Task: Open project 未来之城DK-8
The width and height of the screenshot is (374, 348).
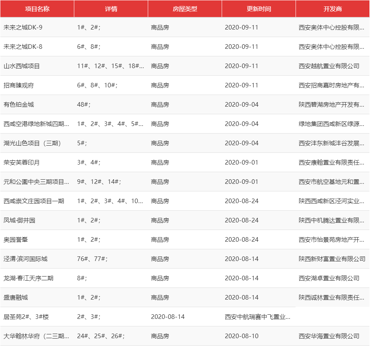Action: (23, 47)
